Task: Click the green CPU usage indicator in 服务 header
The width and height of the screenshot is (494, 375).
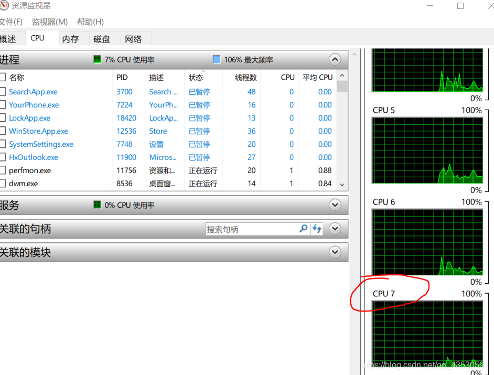Action: [x=97, y=205]
